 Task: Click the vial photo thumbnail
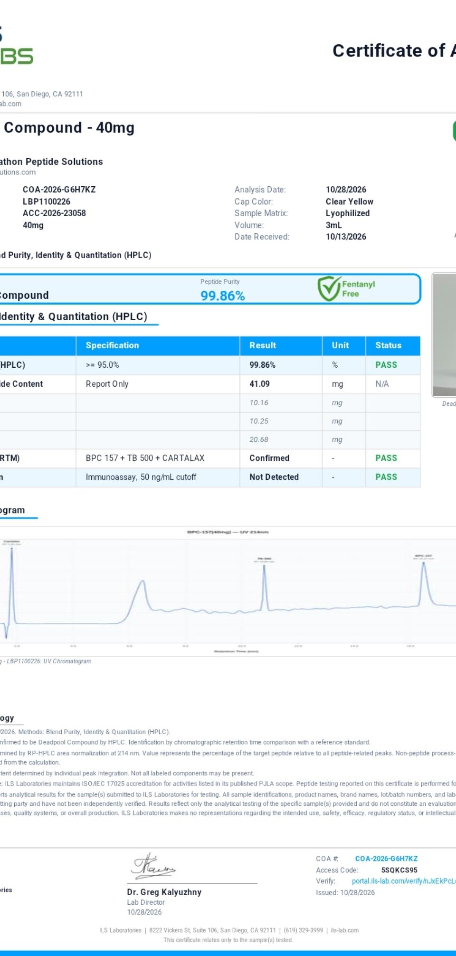(x=444, y=335)
